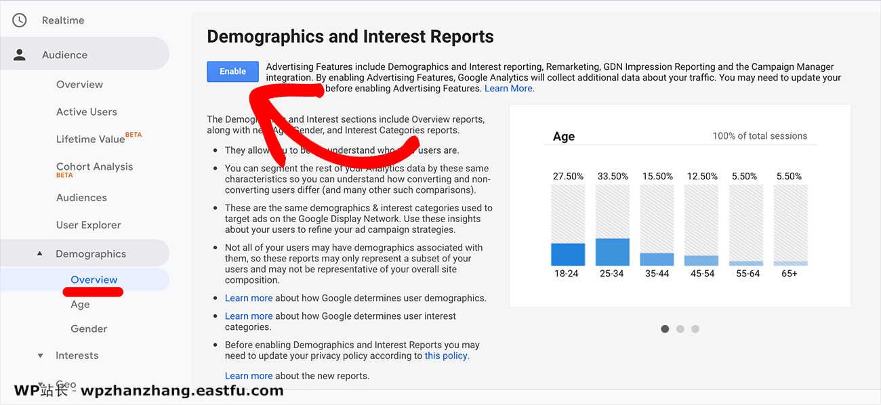Image resolution: width=881 pixels, height=405 pixels.
Task: Click the second carousel dot below the Age chart
Action: click(x=680, y=328)
